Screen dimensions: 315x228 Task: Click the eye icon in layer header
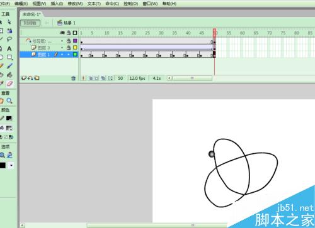[x=62, y=33]
